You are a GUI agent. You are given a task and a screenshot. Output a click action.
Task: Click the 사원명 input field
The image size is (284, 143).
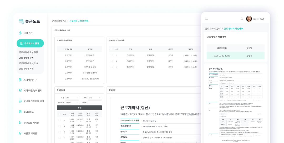pyautogui.click(x=95, y=102)
